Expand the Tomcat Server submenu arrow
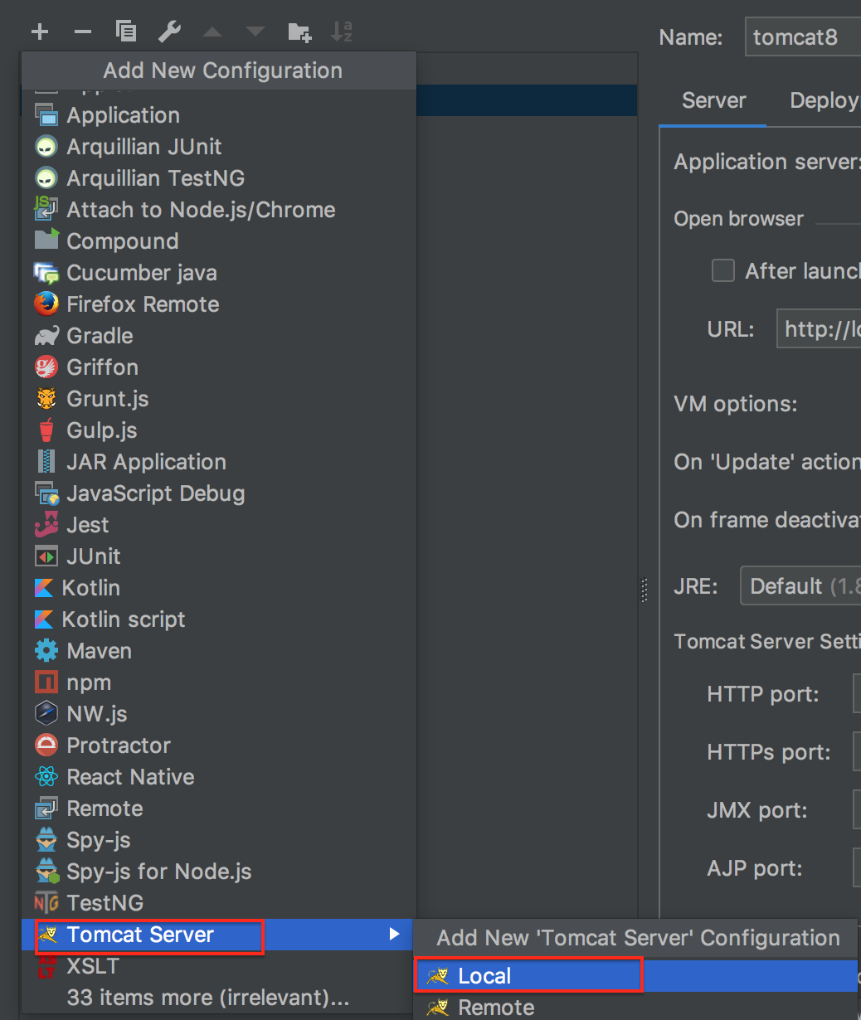 click(x=394, y=935)
